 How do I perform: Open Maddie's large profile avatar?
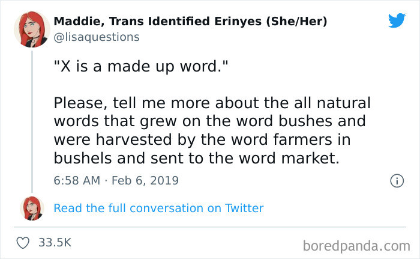(x=32, y=29)
